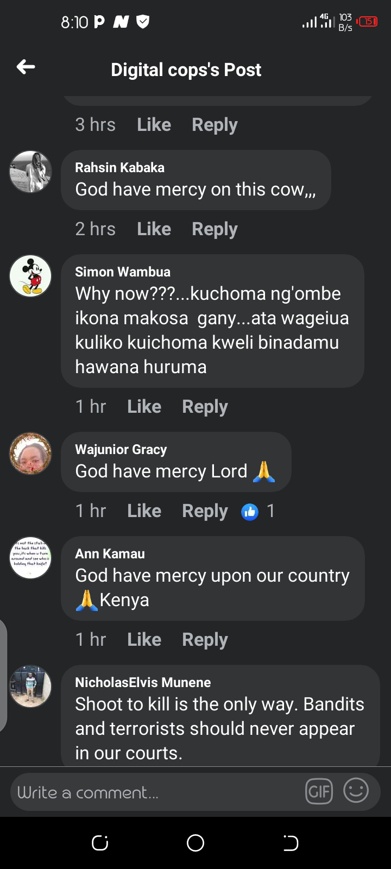Like Rahsin Kabaka's comment

click(154, 229)
